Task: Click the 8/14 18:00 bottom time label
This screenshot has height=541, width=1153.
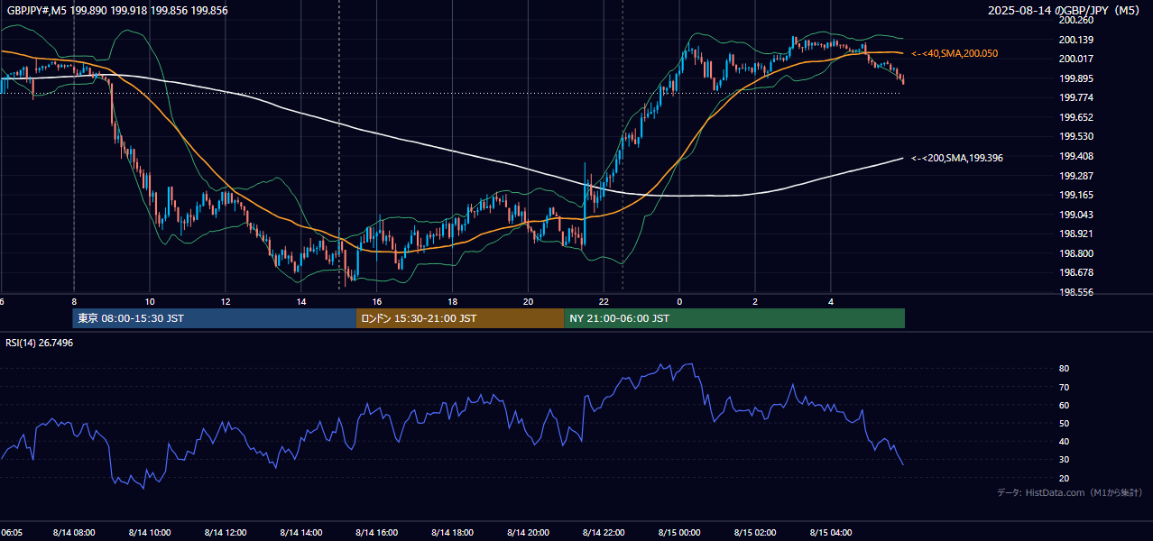Action: click(x=453, y=532)
